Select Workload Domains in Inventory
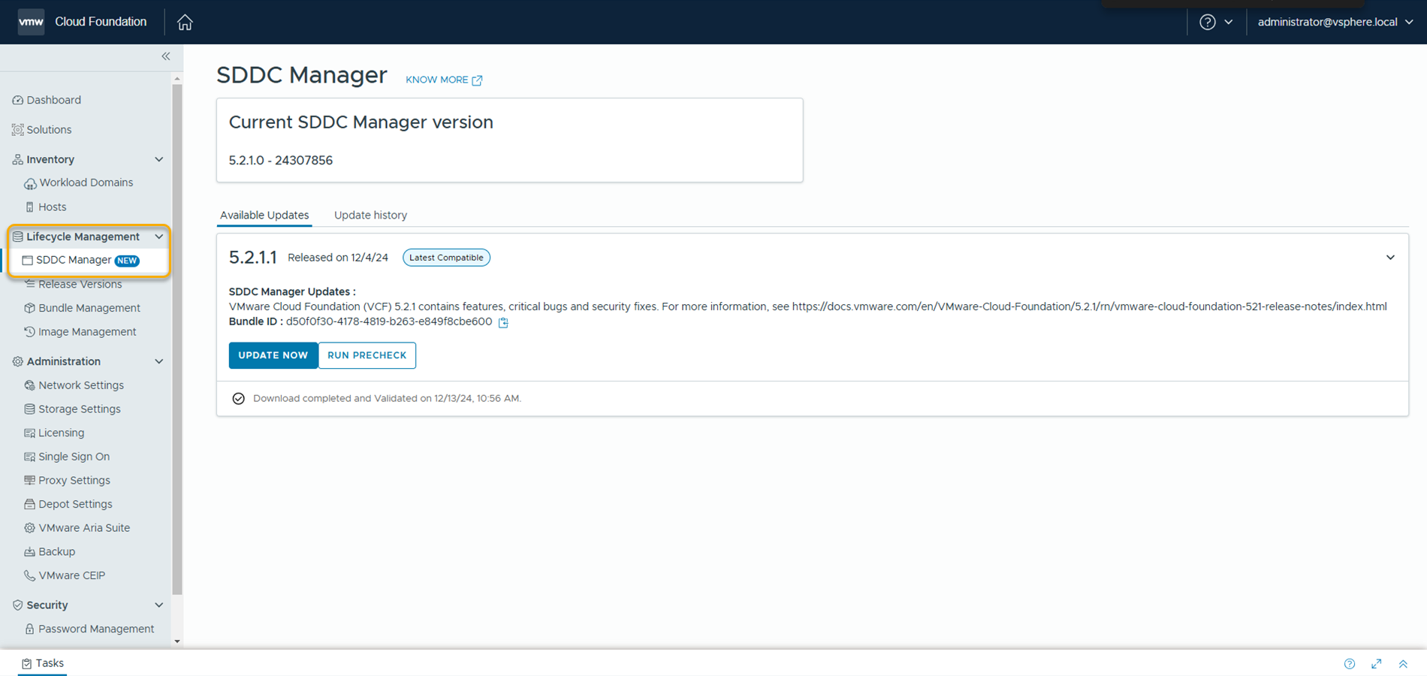 coord(86,182)
